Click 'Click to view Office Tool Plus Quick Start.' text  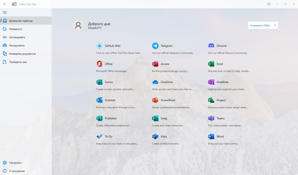pyautogui.click(x=118, y=53)
